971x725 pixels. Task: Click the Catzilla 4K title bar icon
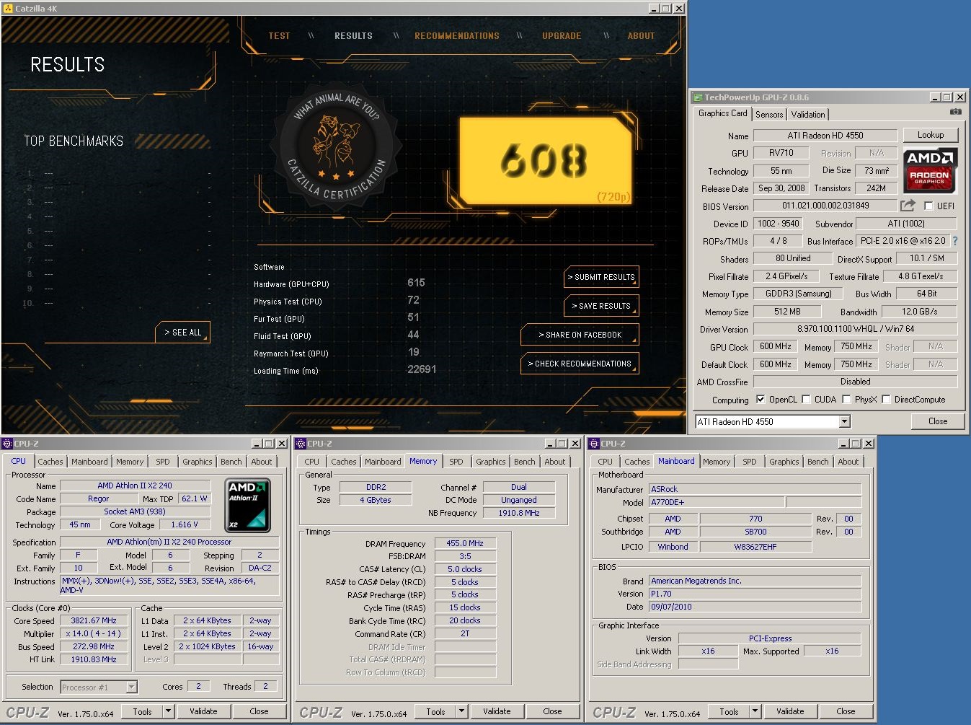[8, 8]
